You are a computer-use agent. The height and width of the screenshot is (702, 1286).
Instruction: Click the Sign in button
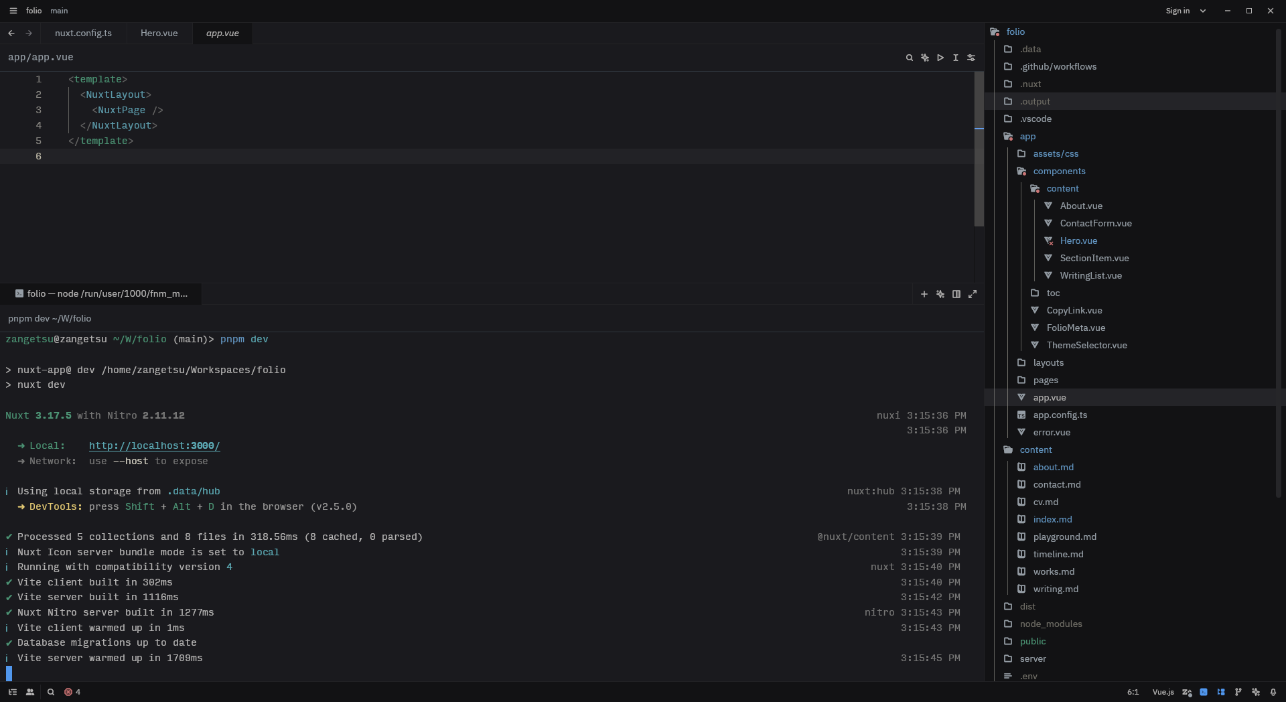(x=1177, y=11)
